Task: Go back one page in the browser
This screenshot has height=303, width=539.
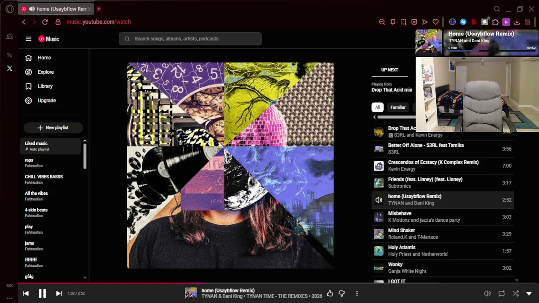Action: pyautogui.click(x=24, y=22)
